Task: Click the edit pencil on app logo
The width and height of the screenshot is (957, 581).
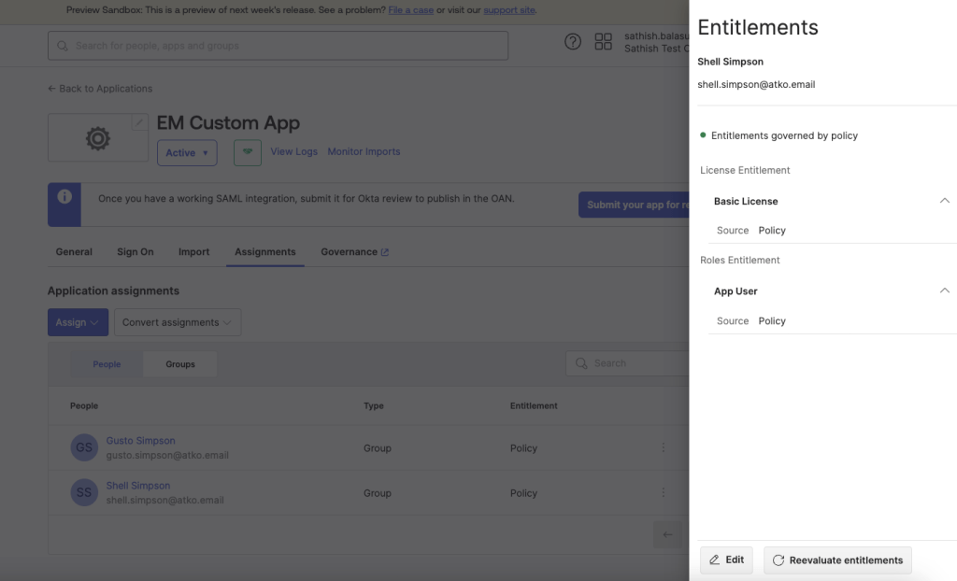Action: (139, 122)
